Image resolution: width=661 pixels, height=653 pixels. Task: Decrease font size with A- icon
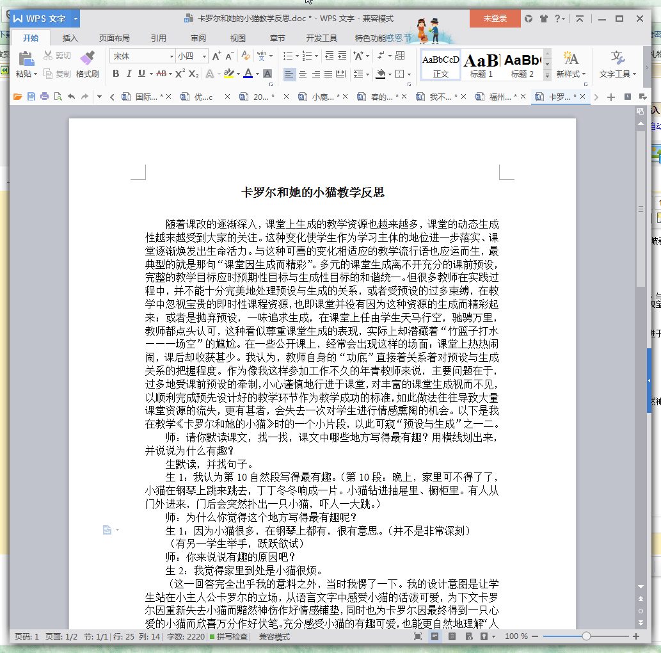[230, 56]
